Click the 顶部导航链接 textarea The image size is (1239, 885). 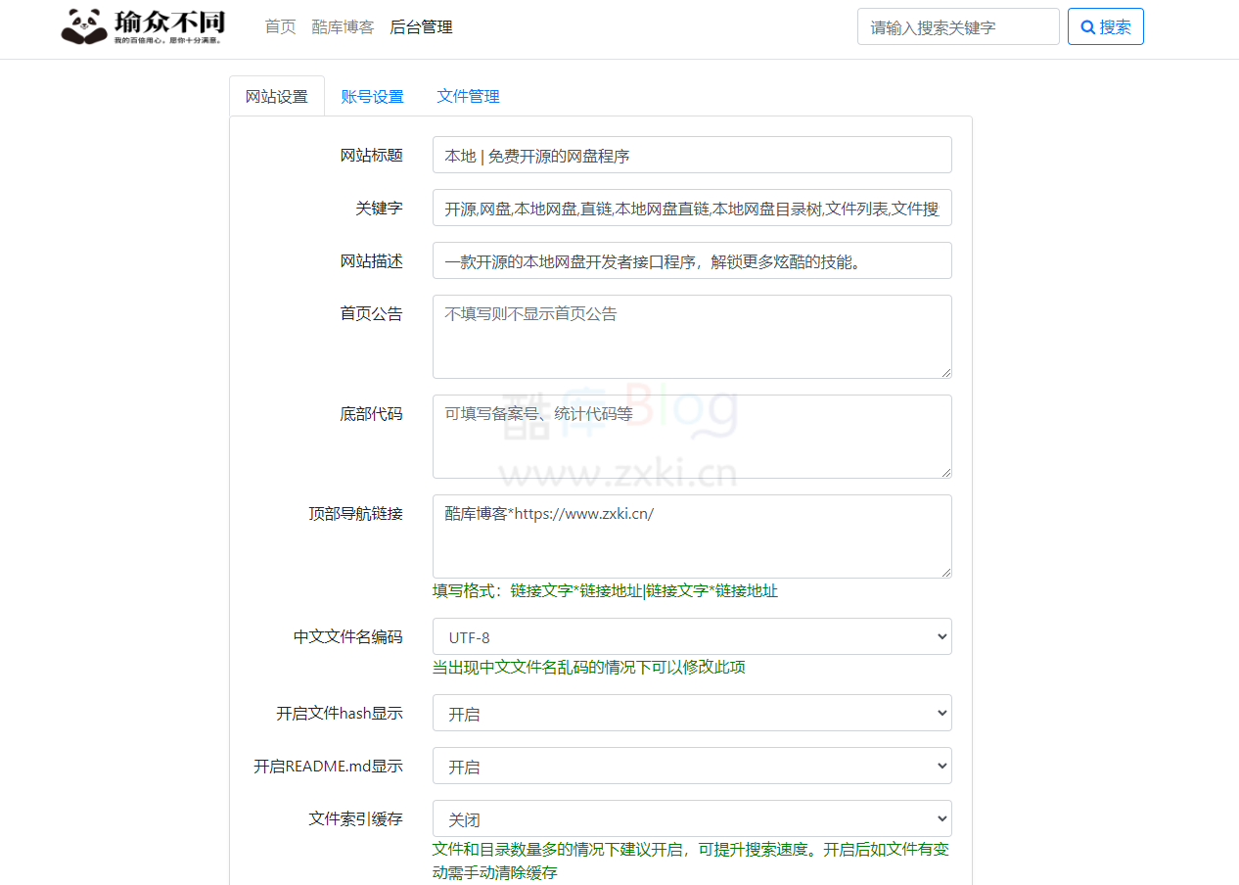tap(692, 536)
